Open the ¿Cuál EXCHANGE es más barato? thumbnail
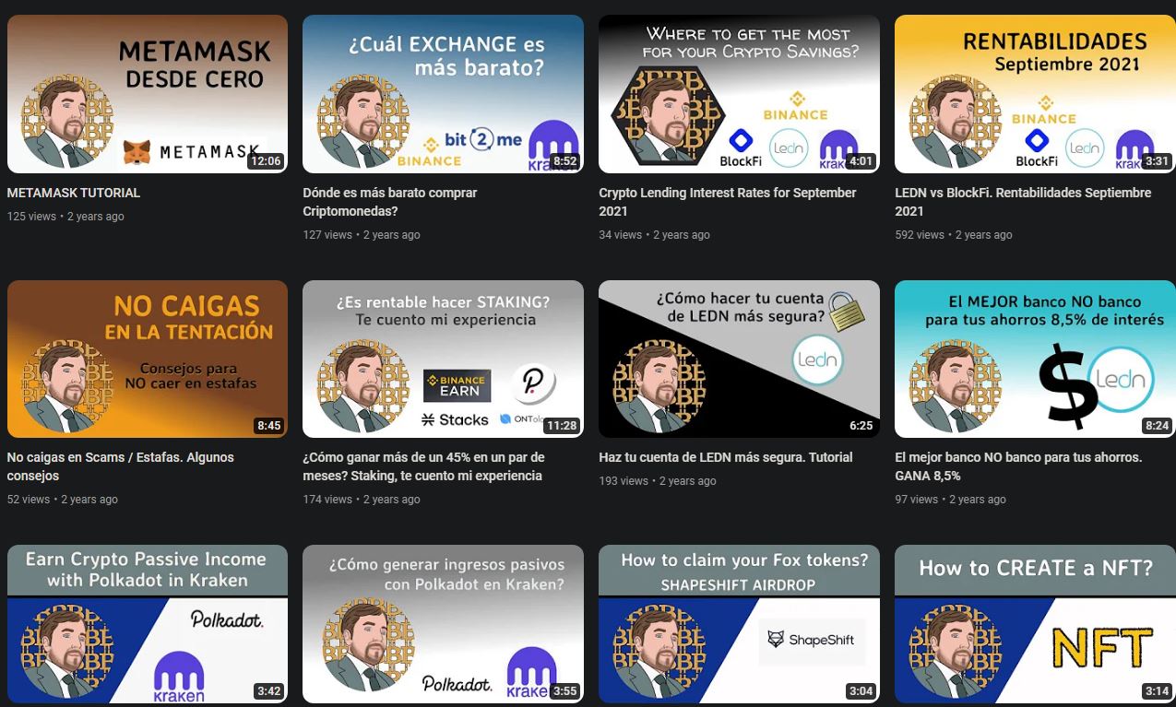 (443, 94)
